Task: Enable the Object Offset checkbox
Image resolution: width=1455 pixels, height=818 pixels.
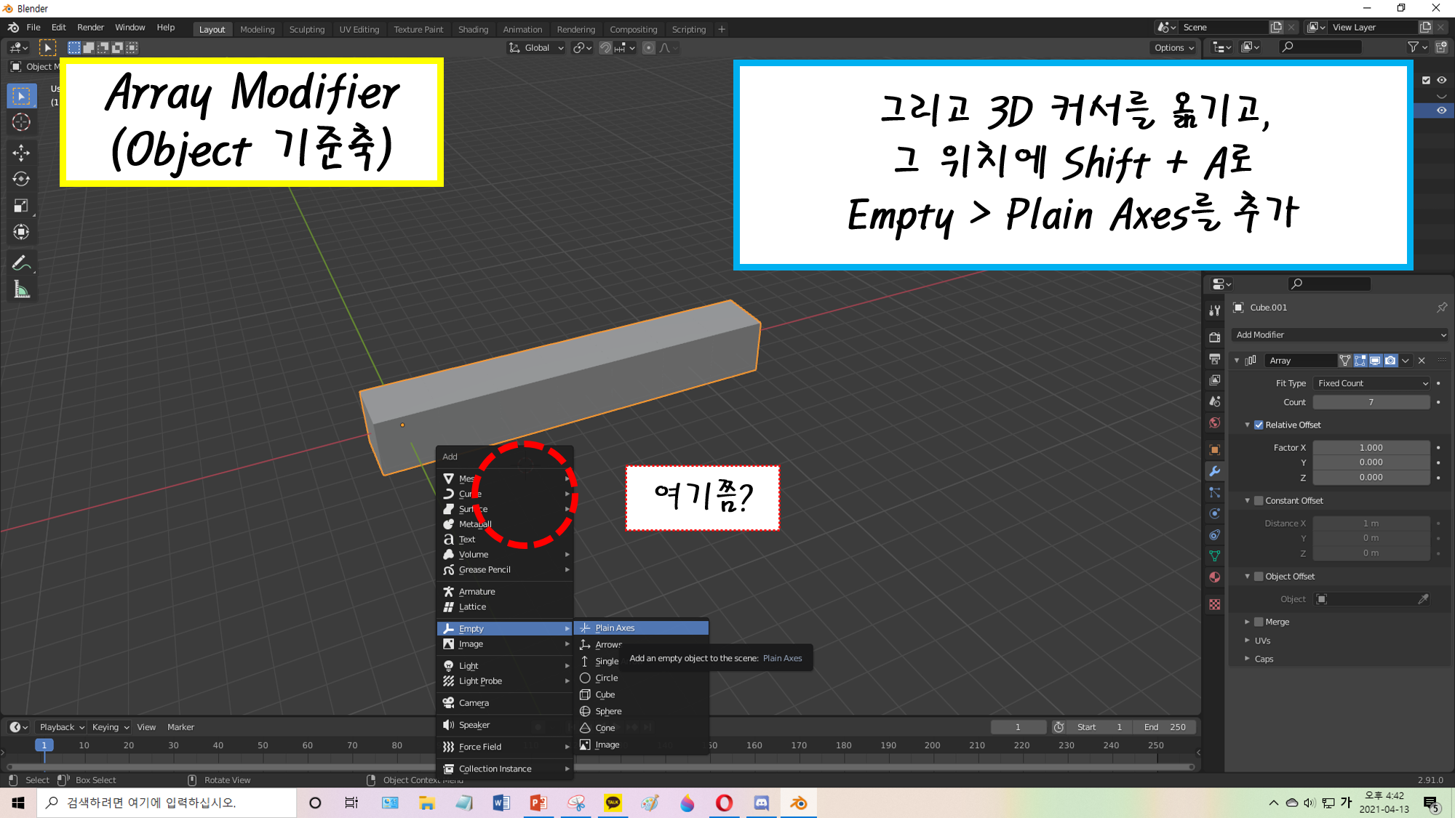Action: (1259, 576)
